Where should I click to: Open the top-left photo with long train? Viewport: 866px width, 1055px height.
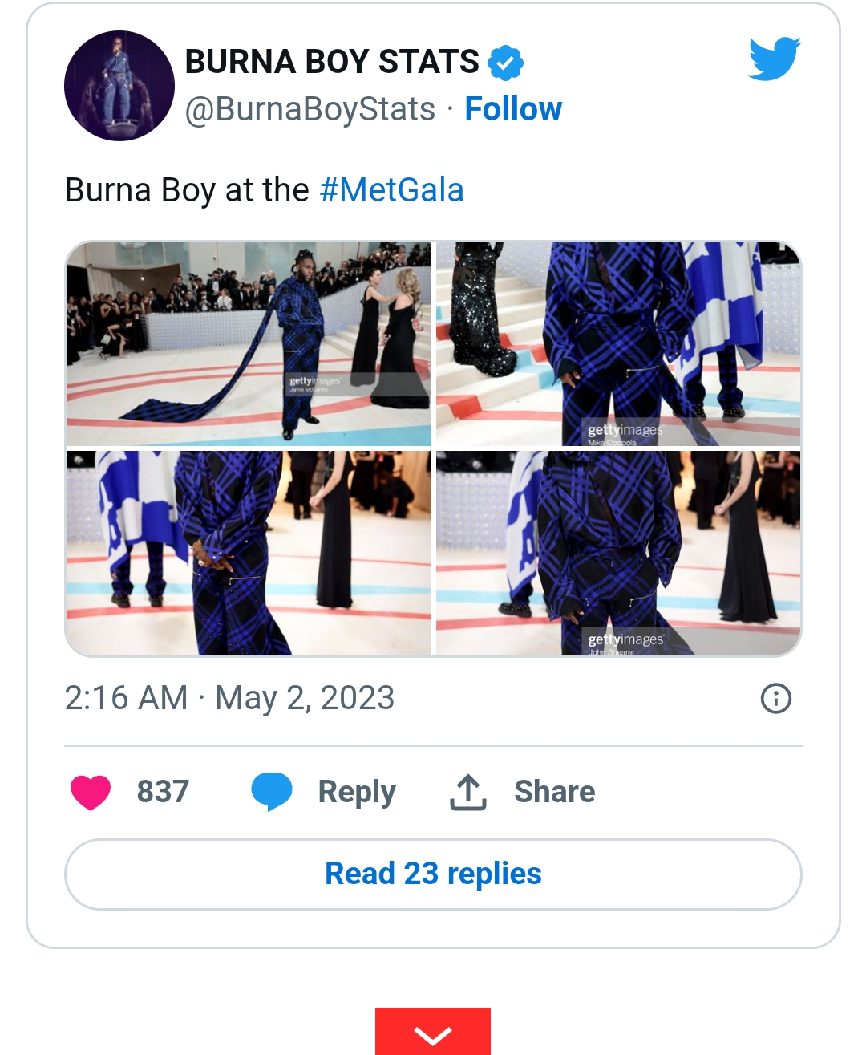pos(249,343)
